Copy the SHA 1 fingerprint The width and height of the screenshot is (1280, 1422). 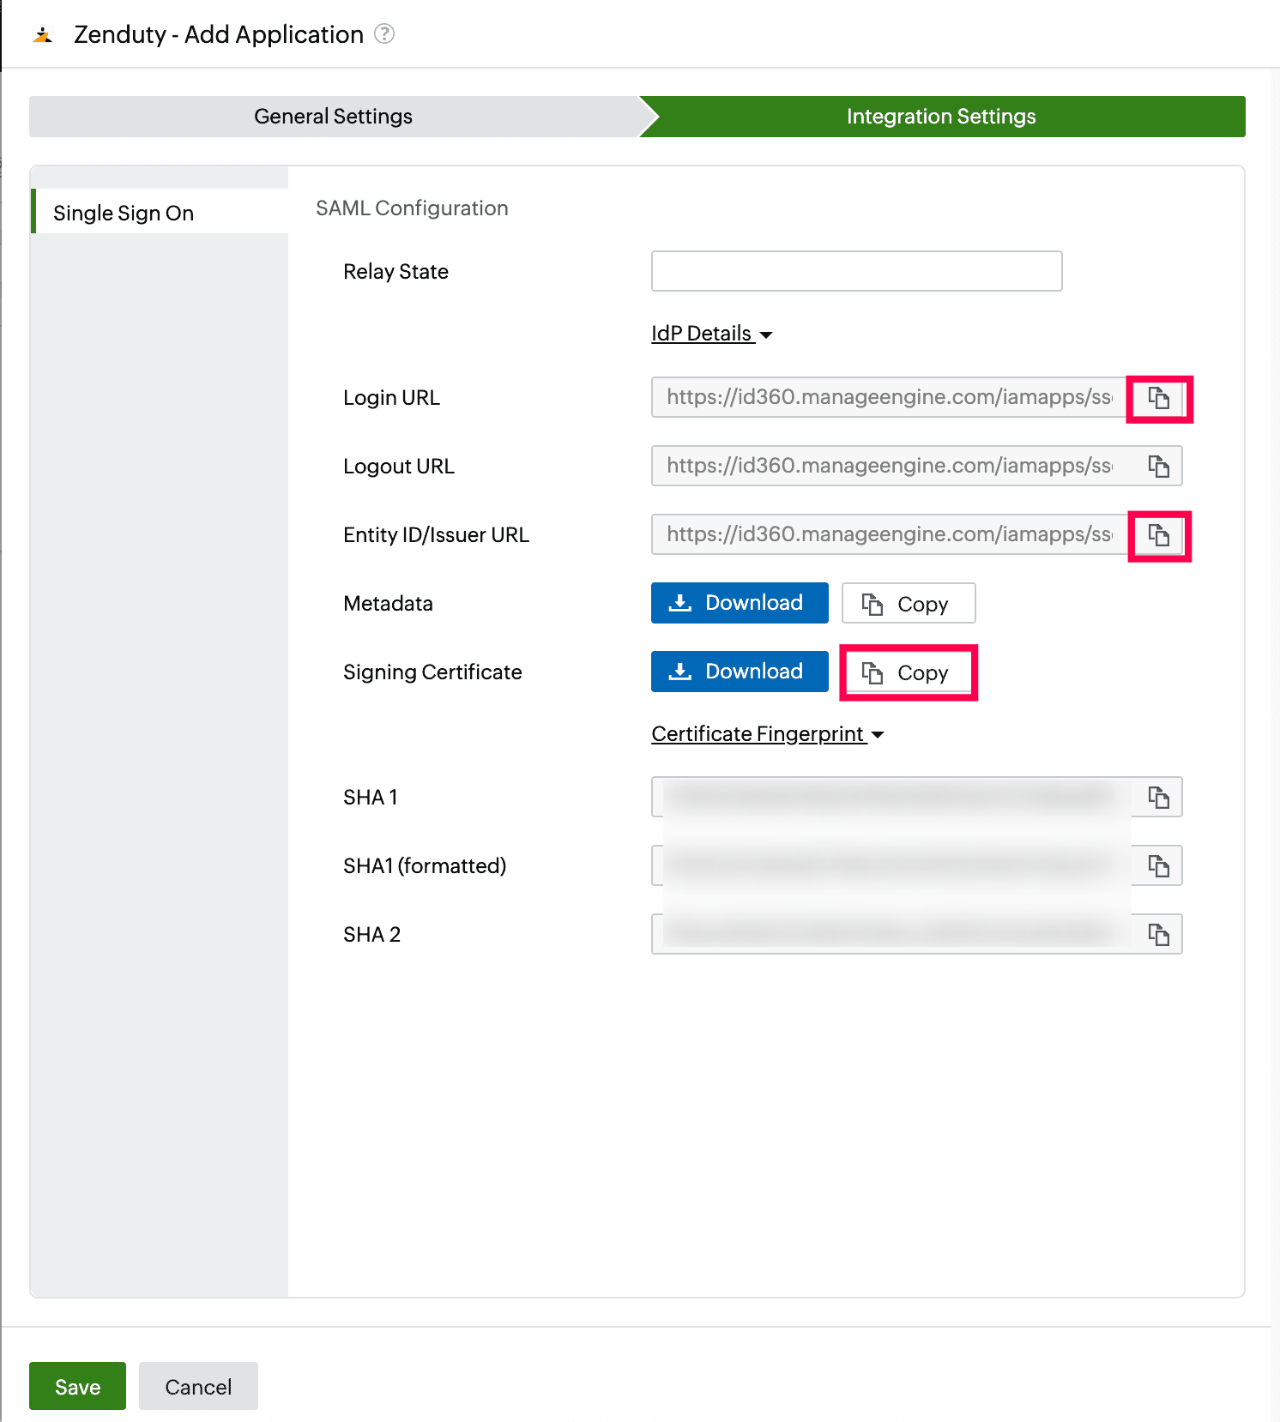point(1158,798)
